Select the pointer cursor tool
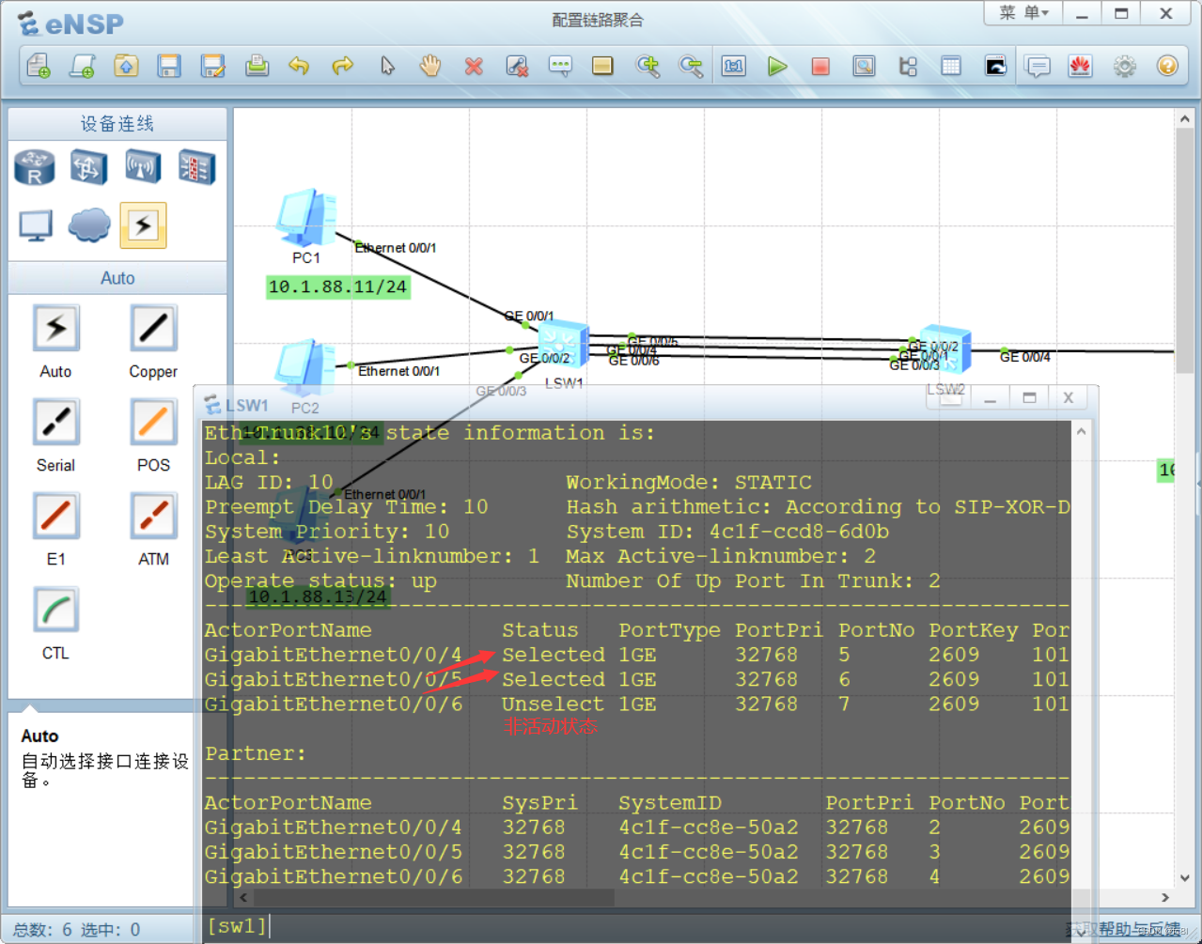The width and height of the screenshot is (1202, 944). [x=387, y=67]
